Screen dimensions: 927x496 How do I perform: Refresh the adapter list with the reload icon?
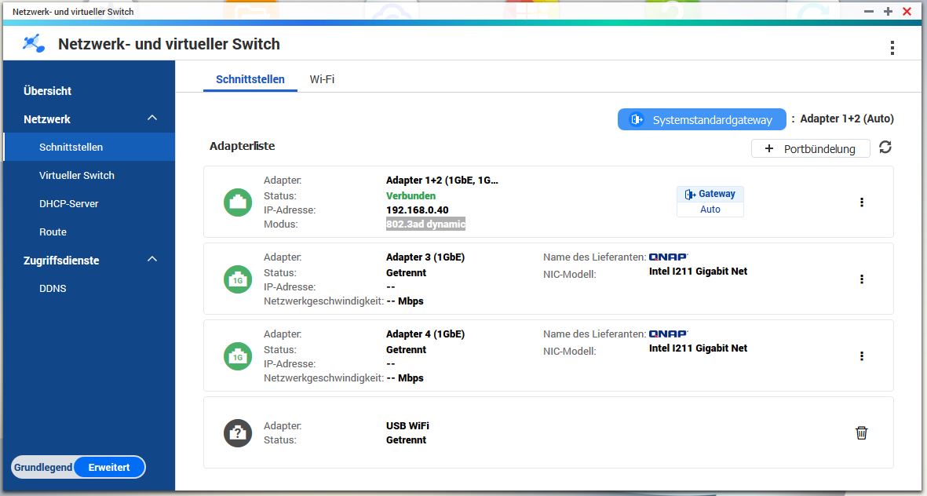[885, 148]
